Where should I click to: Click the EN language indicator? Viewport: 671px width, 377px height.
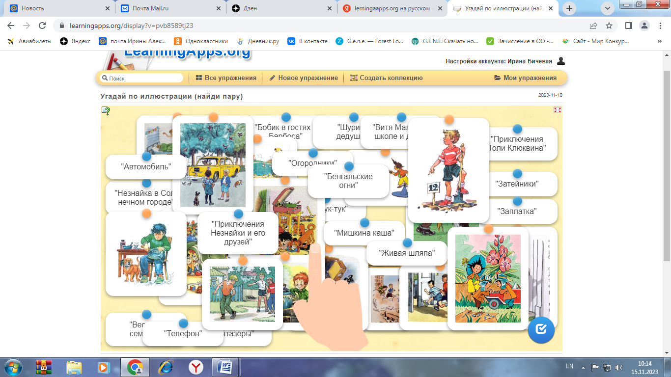[569, 366]
